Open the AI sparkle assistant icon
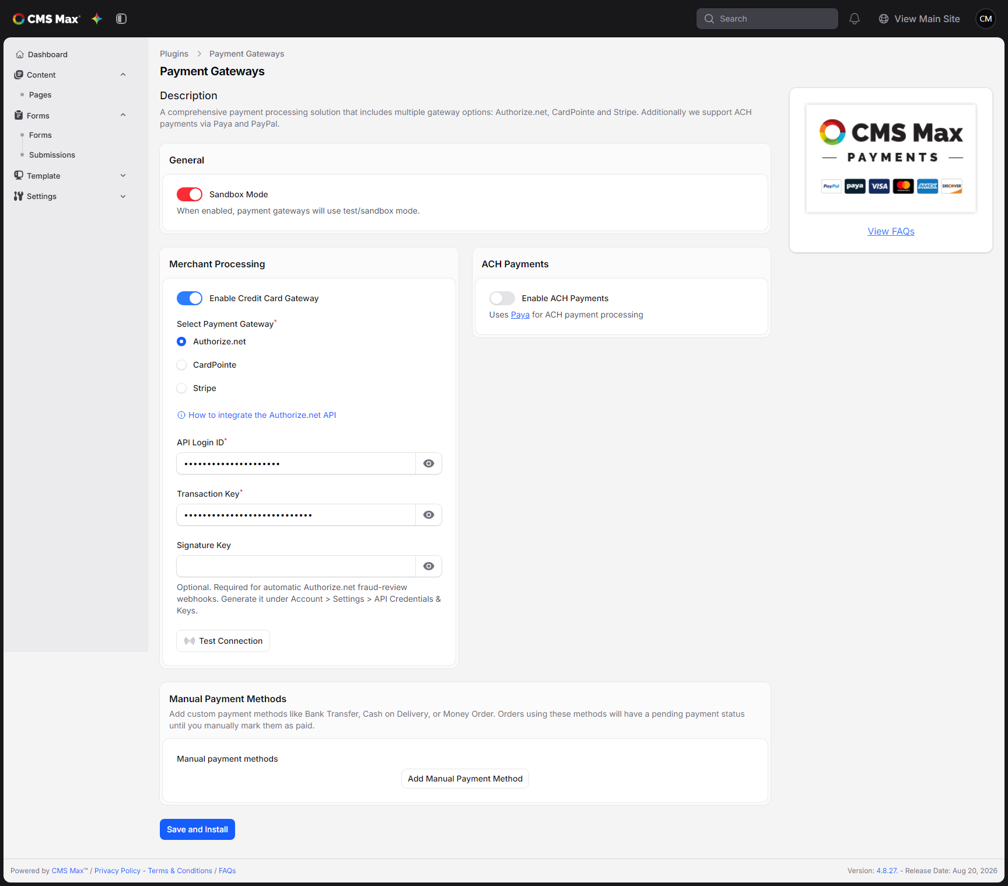1008x886 pixels. (97, 19)
